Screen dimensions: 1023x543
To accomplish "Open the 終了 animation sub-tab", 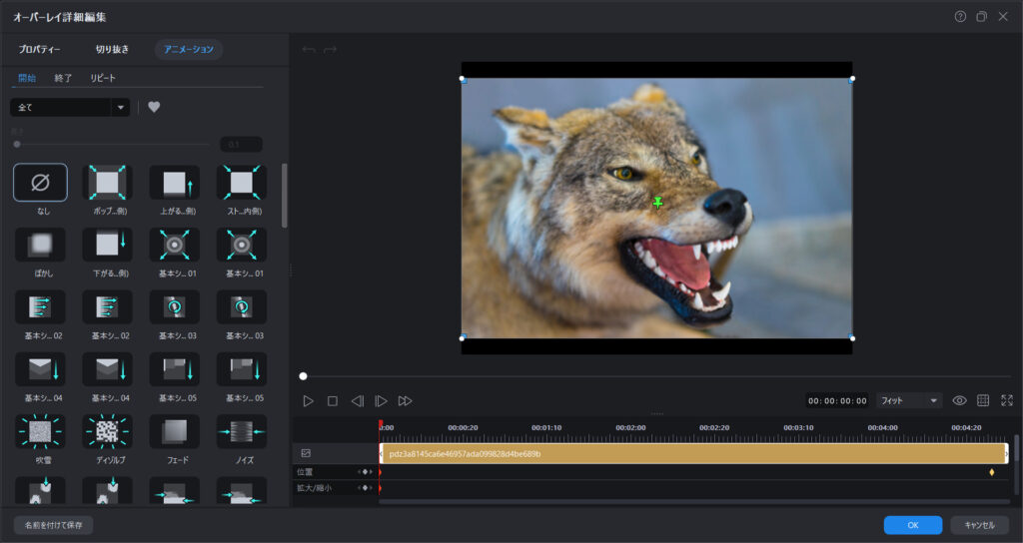I will pos(63,78).
